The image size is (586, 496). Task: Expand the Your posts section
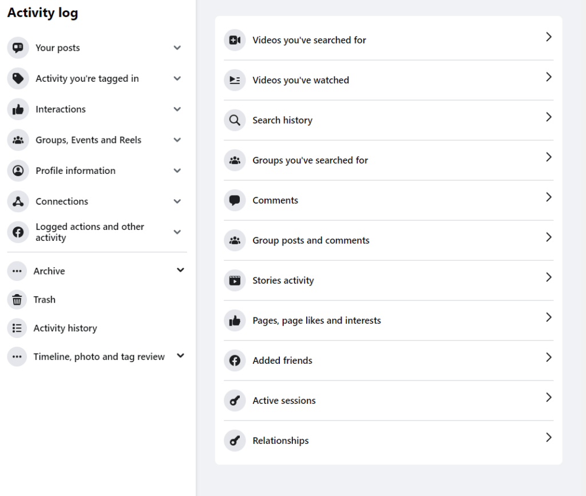(177, 48)
